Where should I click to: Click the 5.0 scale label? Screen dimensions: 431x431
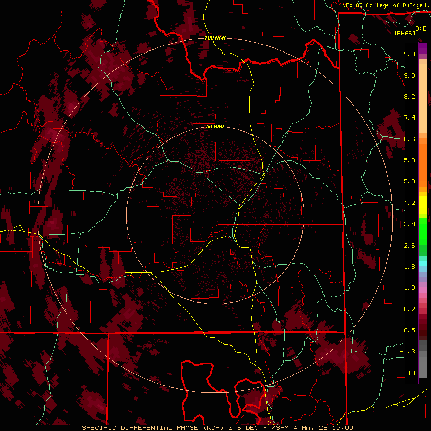coord(409,181)
